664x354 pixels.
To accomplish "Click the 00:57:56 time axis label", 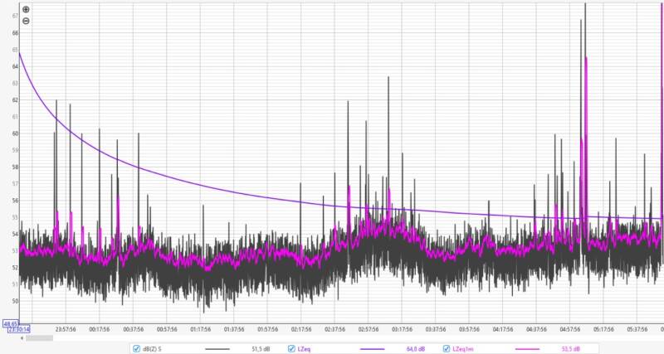I will pos(167,329).
